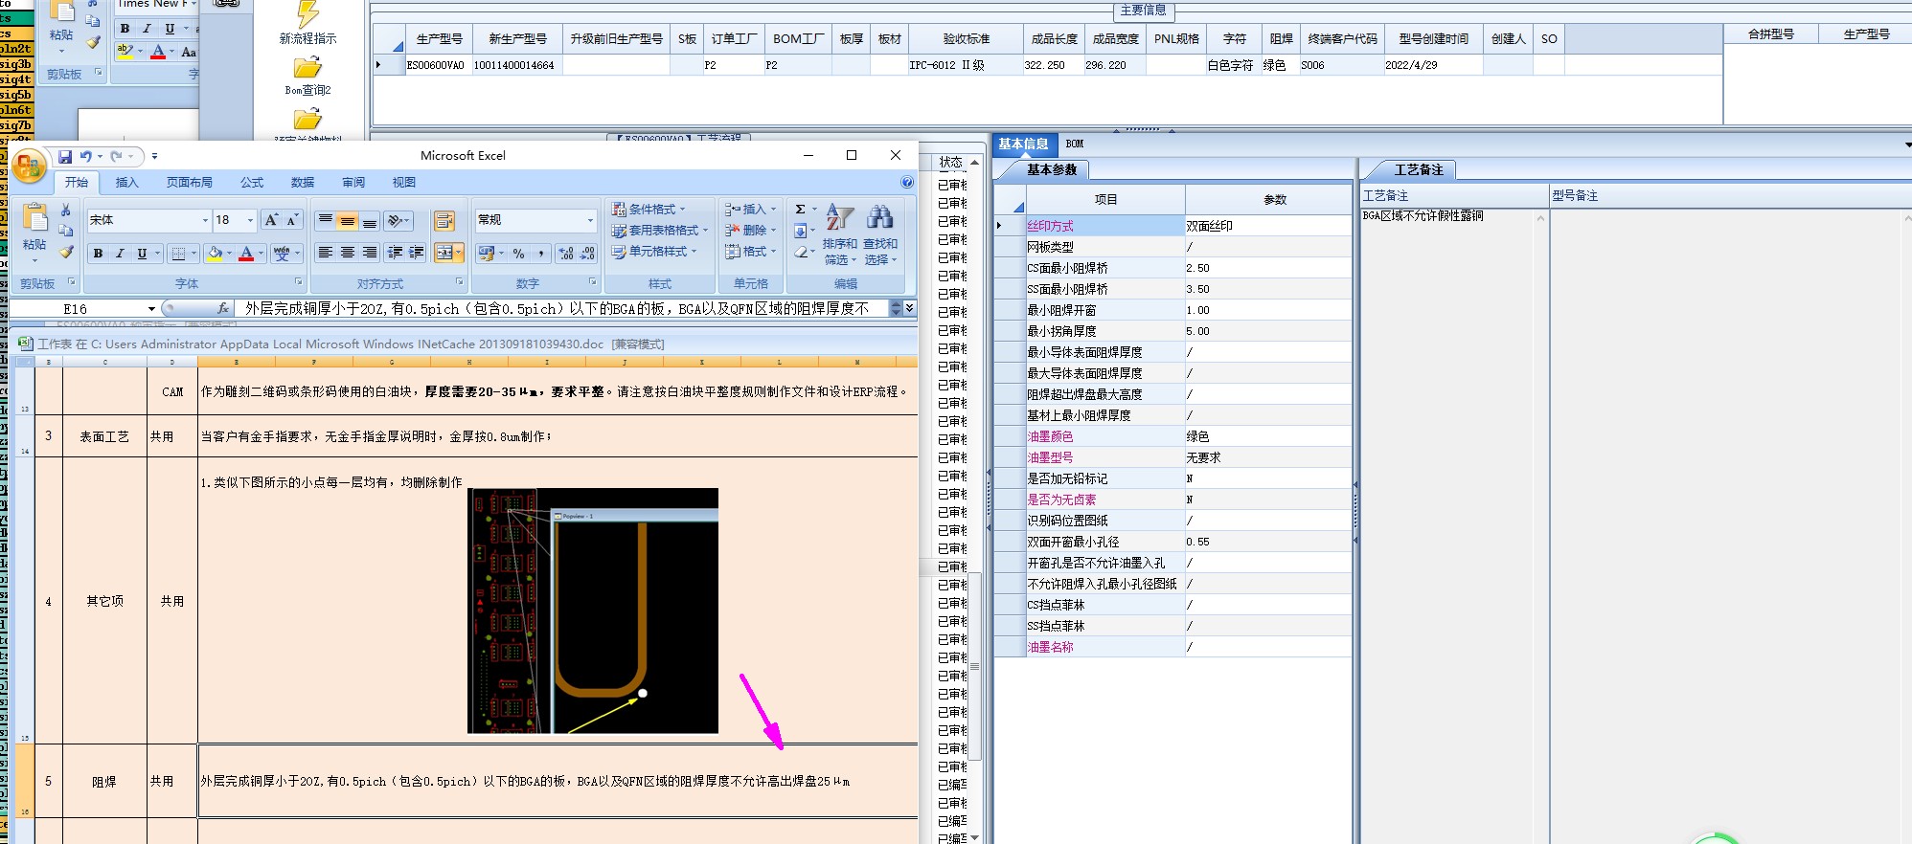Click the Excel Redo icon
Viewport: 1912px width, 844px height.
click(116, 156)
